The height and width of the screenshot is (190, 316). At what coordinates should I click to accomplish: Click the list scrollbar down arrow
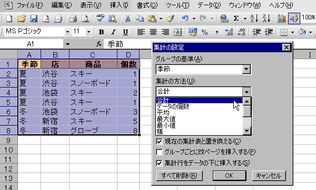247,131
